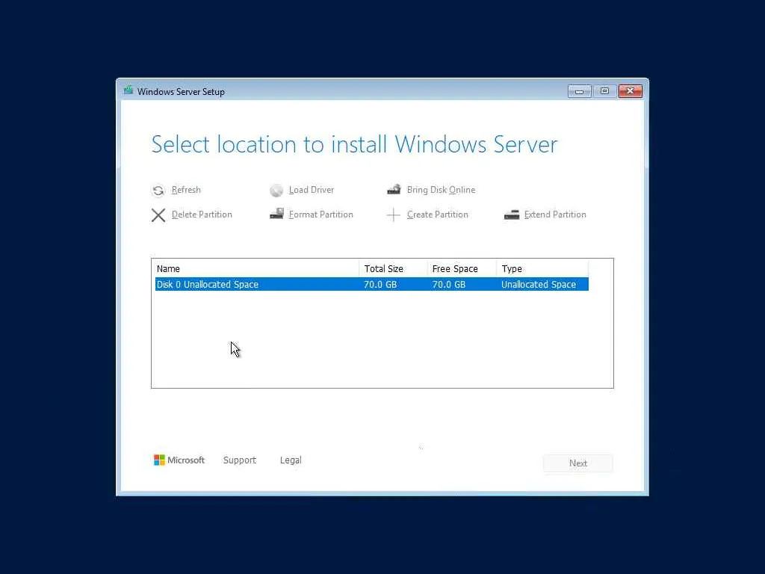Click the Free Space column header
Viewport: 765px width, 574px height.
point(462,268)
